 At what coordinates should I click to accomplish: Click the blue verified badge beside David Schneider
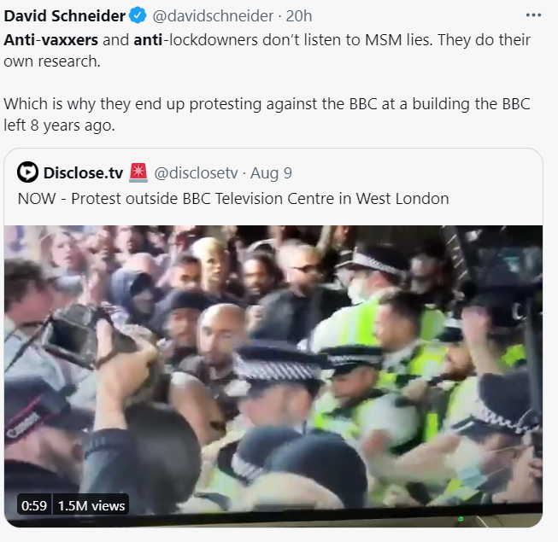pyautogui.click(x=137, y=16)
